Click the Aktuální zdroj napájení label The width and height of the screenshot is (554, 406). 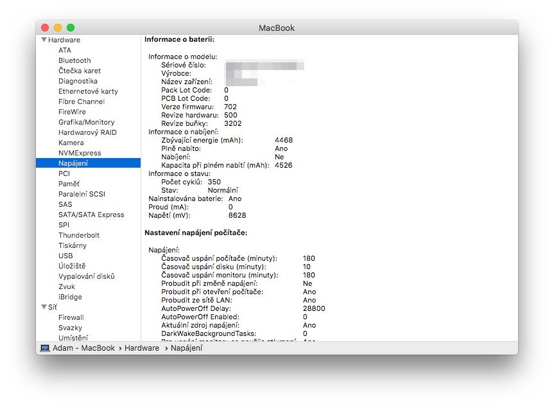200,325
